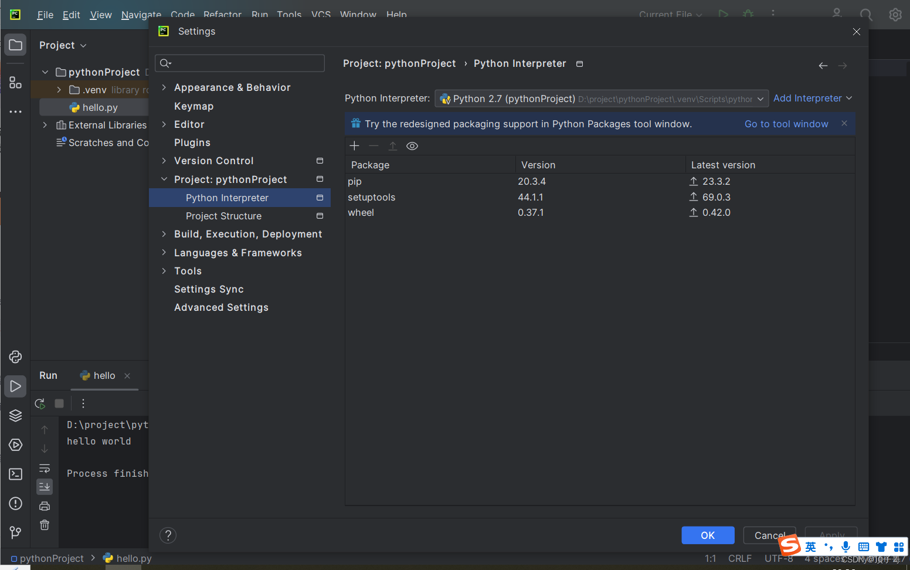Toggle show early releases eye icon
Screen dimensions: 910x570
(x=412, y=146)
